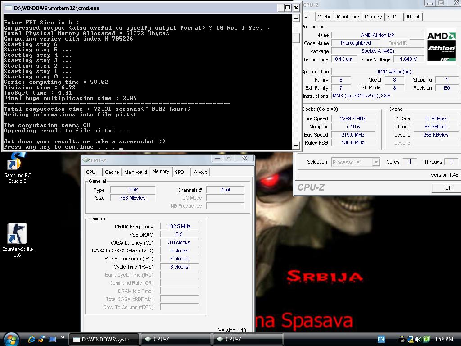
Task: Click the network connection tray icon
Action: point(410,339)
